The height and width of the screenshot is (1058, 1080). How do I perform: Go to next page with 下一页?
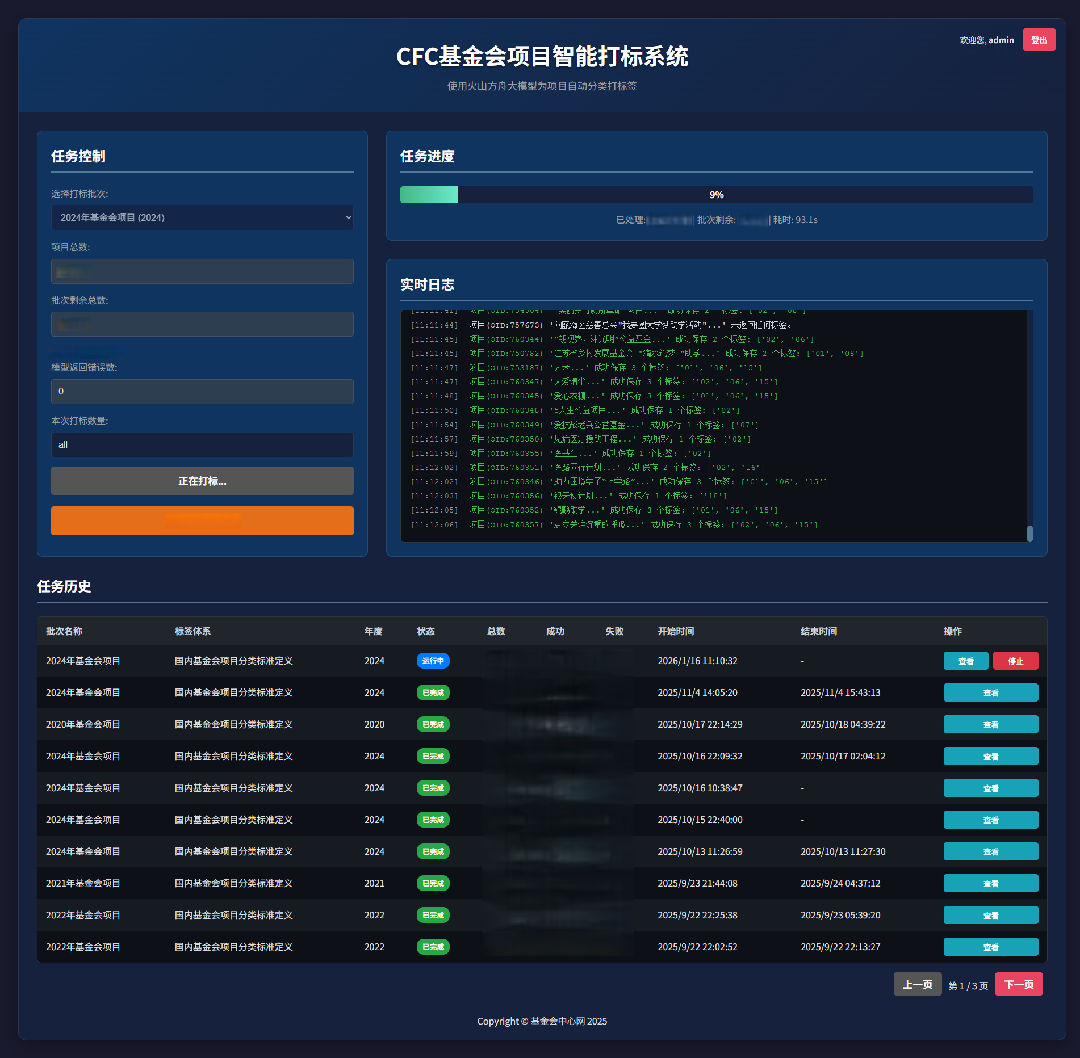(1018, 985)
